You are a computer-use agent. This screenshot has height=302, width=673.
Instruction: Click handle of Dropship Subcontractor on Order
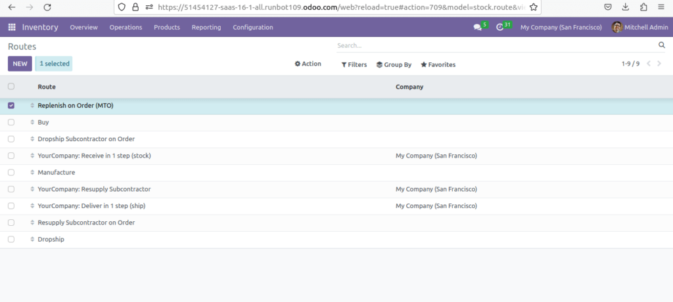coord(32,139)
